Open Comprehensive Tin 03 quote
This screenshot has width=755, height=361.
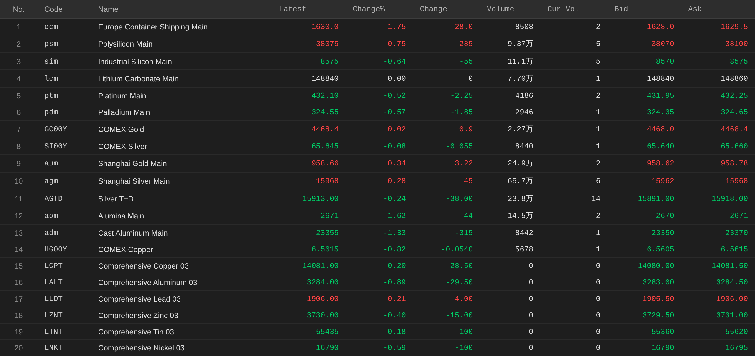[x=377, y=332]
